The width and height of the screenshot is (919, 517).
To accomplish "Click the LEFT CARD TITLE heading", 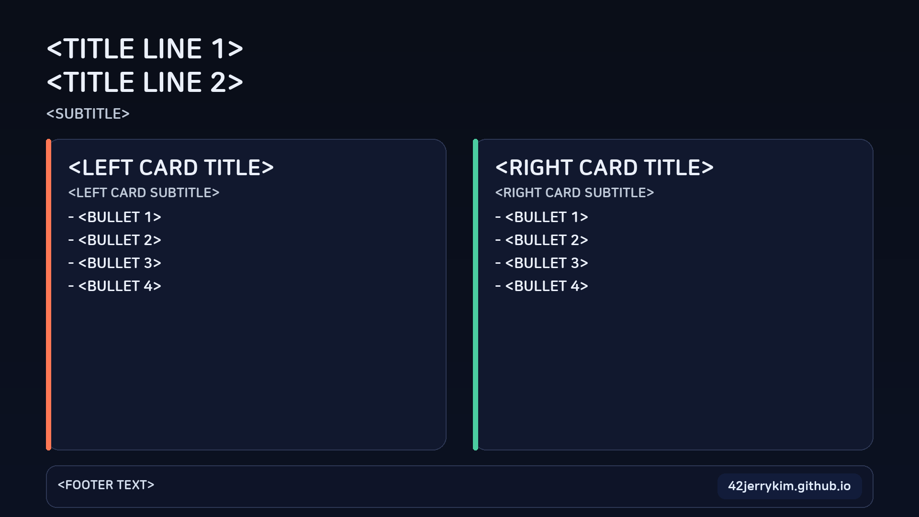I will pos(171,168).
